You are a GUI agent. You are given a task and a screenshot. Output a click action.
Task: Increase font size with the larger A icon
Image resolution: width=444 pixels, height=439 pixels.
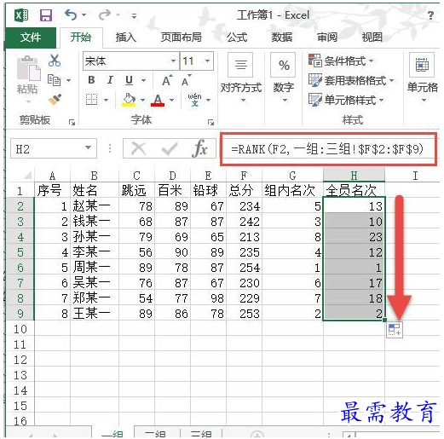click(x=167, y=80)
